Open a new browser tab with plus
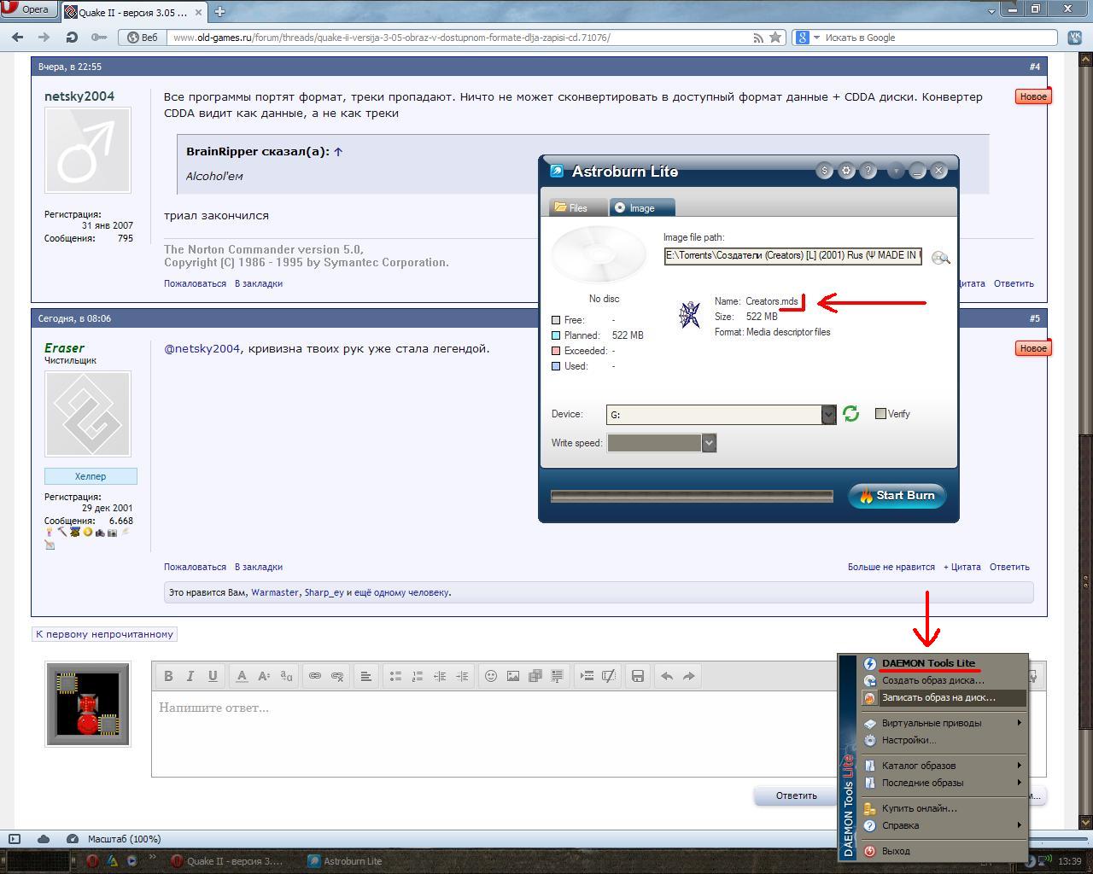The height and width of the screenshot is (874, 1093). (x=219, y=12)
